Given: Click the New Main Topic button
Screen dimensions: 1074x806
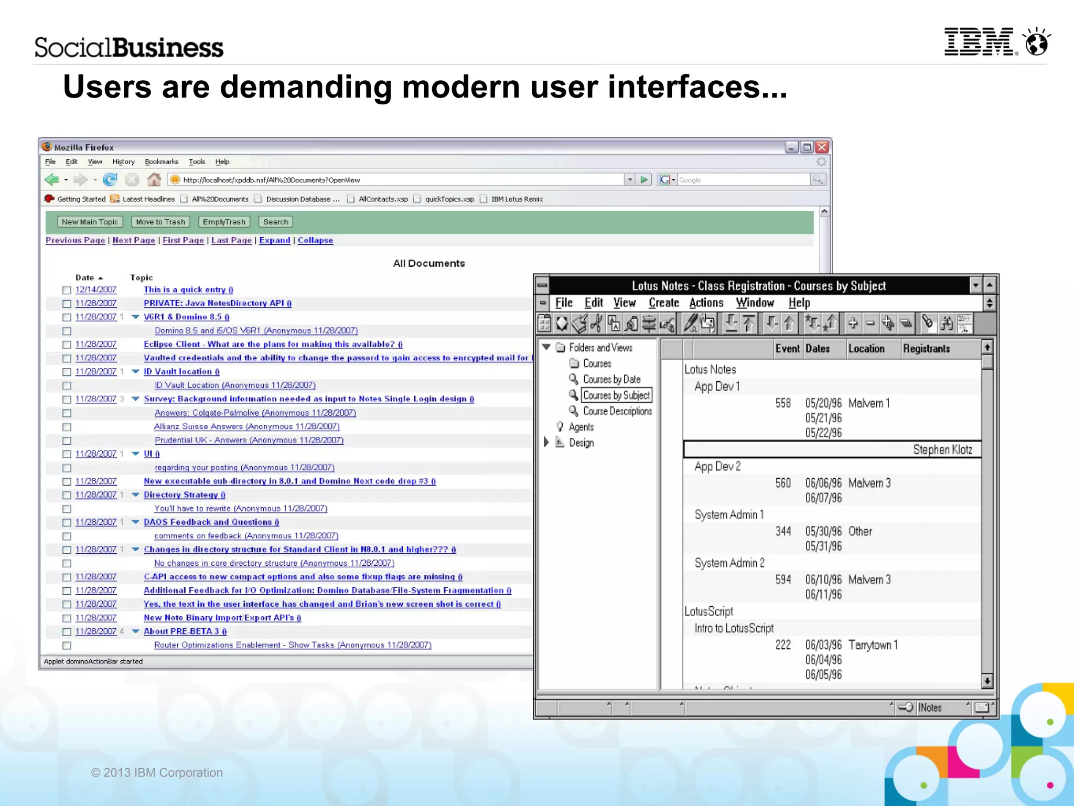Looking at the screenshot, I should click(90, 222).
